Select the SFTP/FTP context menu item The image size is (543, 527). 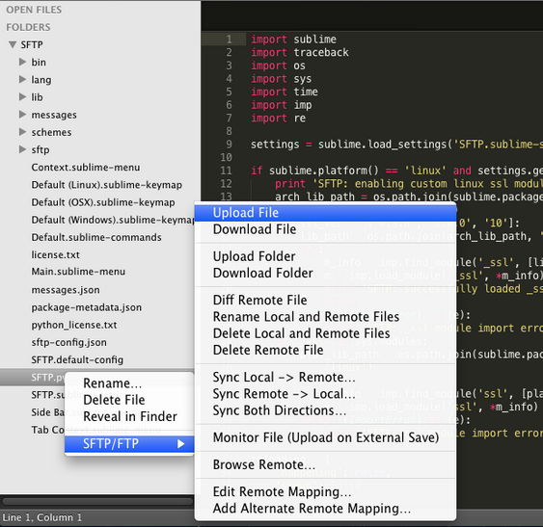(x=129, y=443)
